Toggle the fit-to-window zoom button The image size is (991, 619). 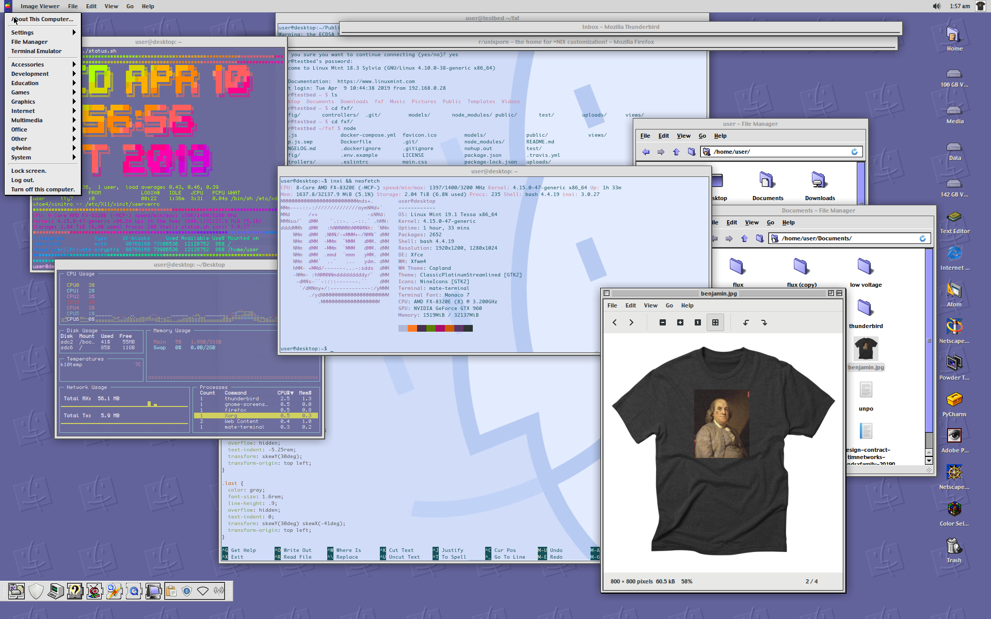(x=715, y=322)
